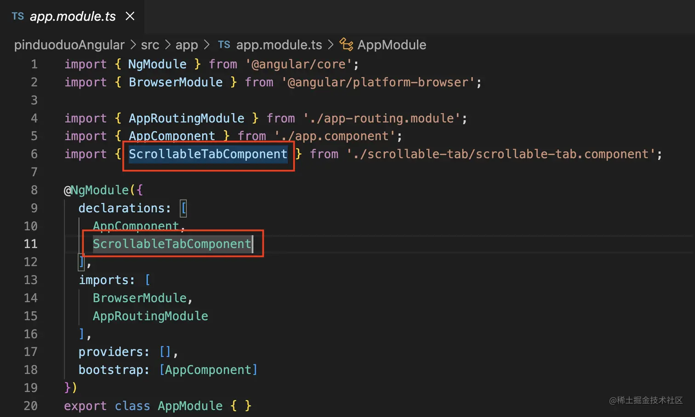Open the src breadcrumb folder
The height and width of the screenshot is (417, 695).
tap(150, 45)
